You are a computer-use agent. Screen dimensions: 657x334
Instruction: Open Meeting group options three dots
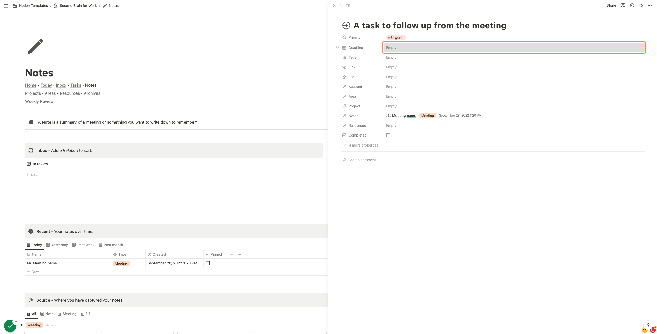tap(54, 325)
